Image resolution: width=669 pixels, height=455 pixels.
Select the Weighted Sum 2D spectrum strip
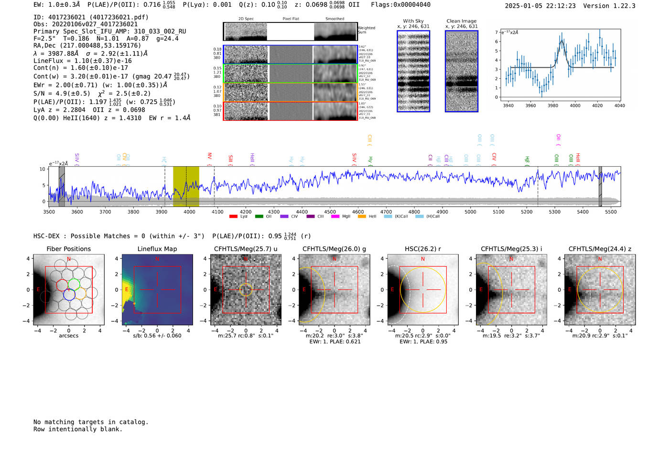(291, 32)
